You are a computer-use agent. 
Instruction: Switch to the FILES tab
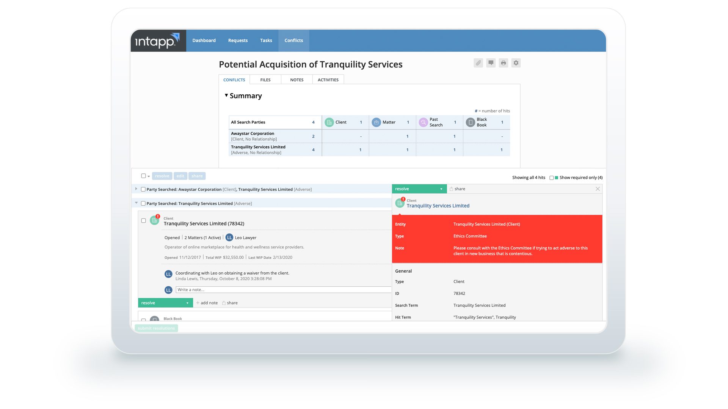(x=265, y=80)
